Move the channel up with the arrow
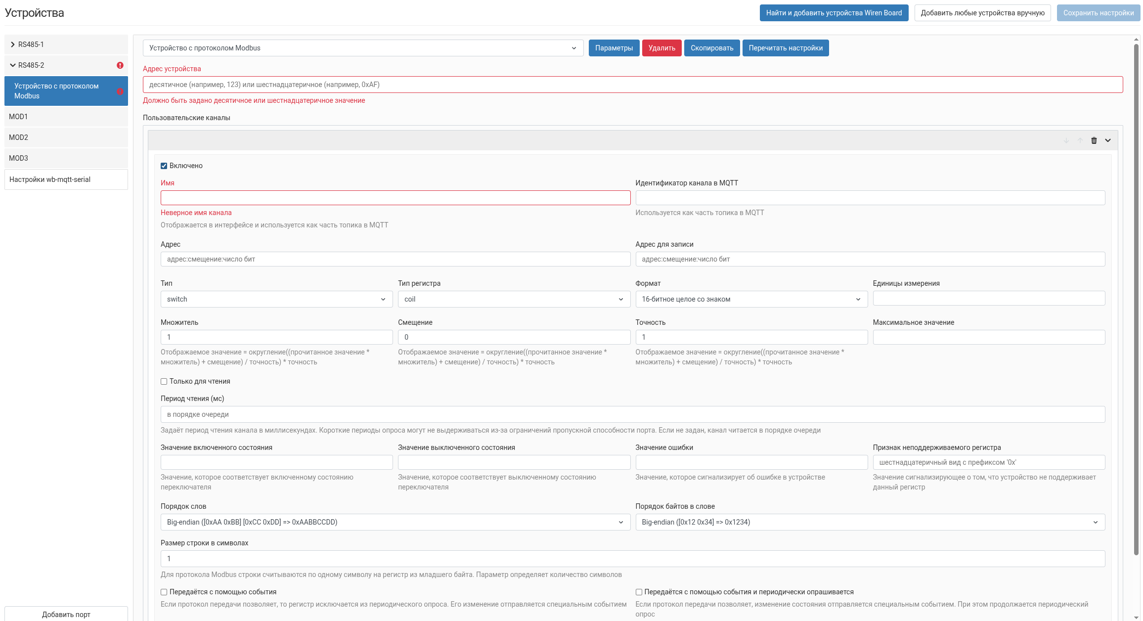This screenshot has width=1143, height=621. coord(1080,140)
